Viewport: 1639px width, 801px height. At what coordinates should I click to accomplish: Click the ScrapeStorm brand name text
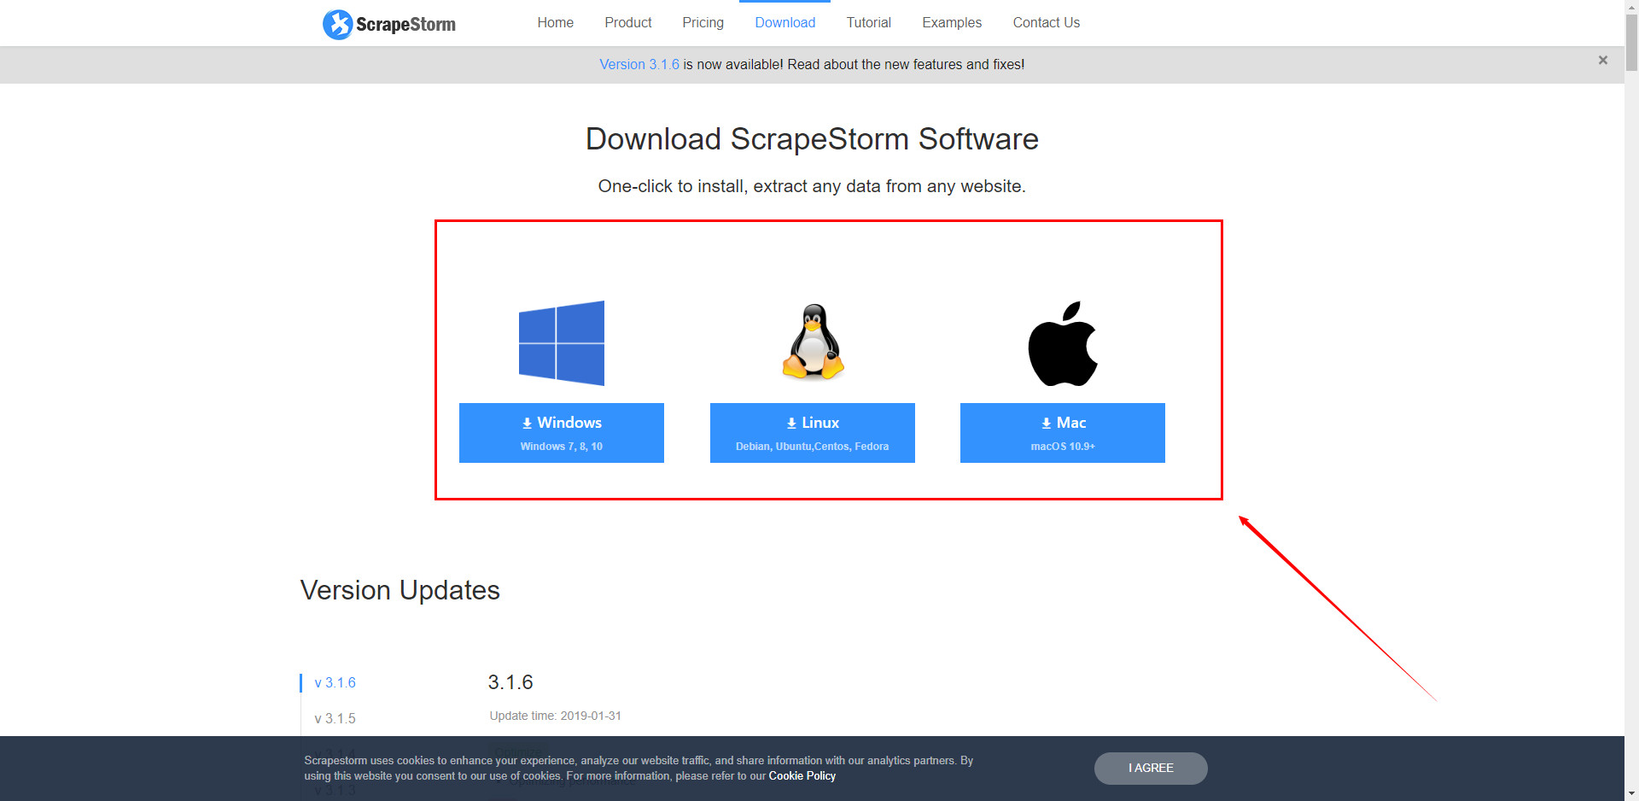pyautogui.click(x=405, y=24)
